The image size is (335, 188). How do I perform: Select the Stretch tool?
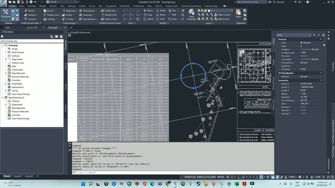click(149, 19)
